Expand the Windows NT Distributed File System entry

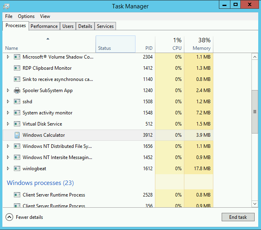pyautogui.click(x=8, y=146)
